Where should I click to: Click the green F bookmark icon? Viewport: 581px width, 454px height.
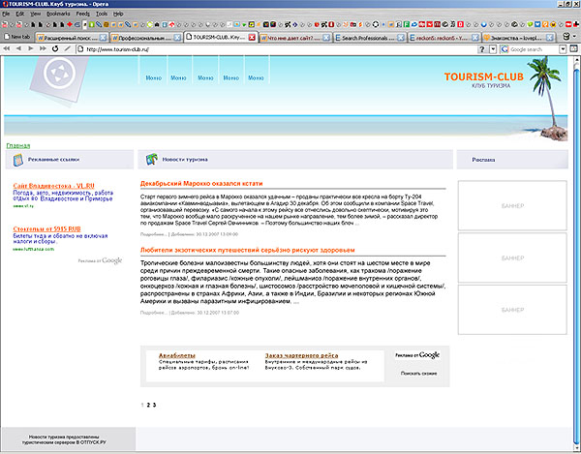pos(406,24)
